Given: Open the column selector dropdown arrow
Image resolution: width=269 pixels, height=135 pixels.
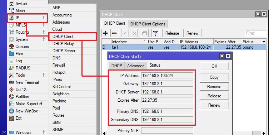Looking at the screenshot, I should [x=264, y=42].
